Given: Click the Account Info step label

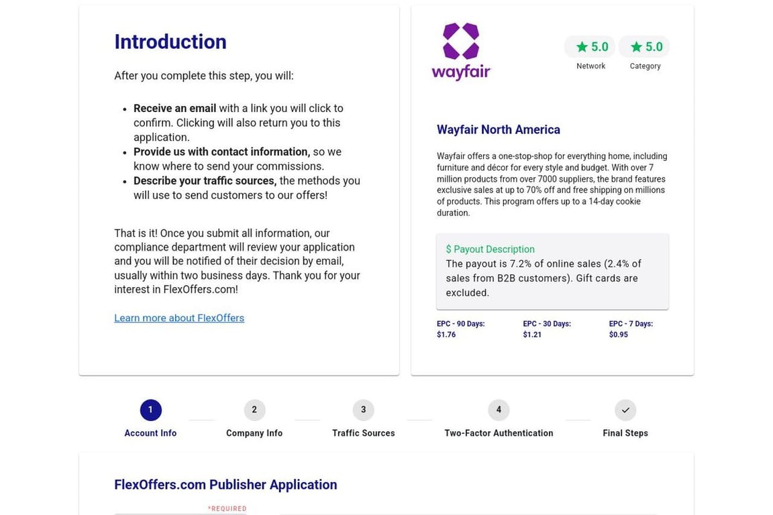Looking at the screenshot, I should 150,433.
